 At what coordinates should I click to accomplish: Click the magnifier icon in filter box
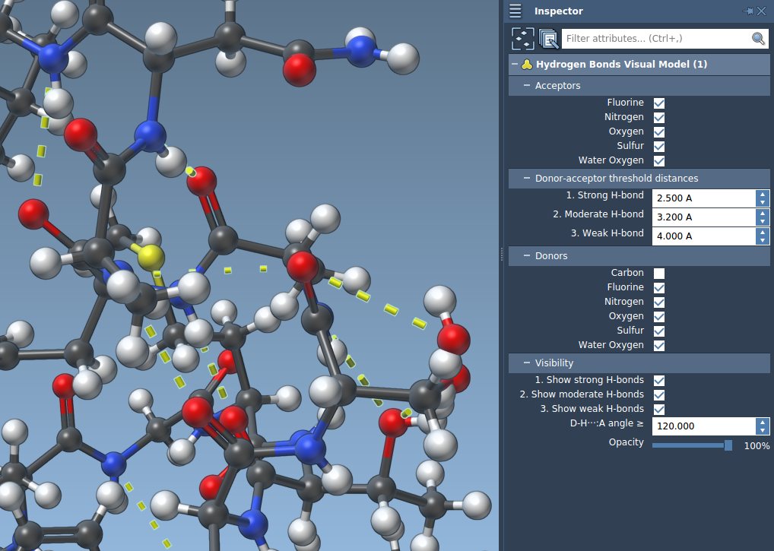(758, 38)
